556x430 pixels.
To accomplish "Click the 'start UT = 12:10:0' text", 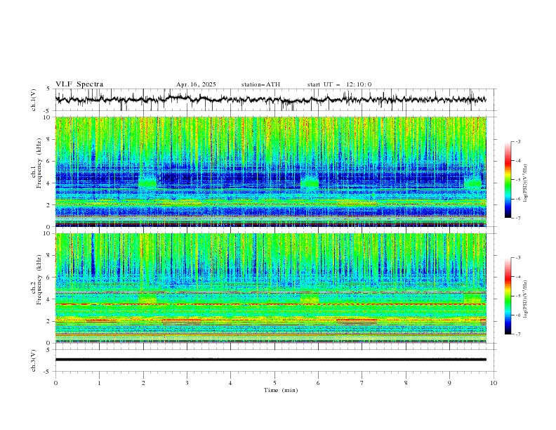I will click(339, 84).
